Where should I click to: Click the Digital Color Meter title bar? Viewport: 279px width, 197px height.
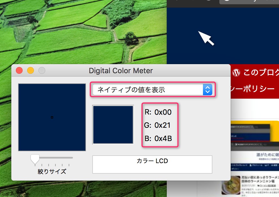point(121,70)
